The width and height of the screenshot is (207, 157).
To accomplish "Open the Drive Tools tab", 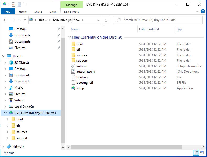I will pos(71,12).
